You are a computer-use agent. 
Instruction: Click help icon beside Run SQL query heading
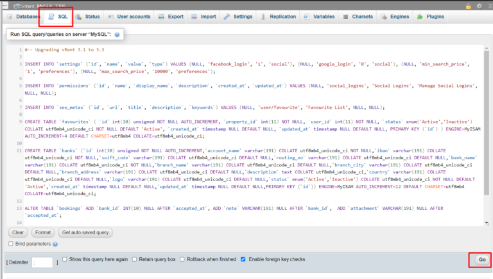[x=117, y=33]
